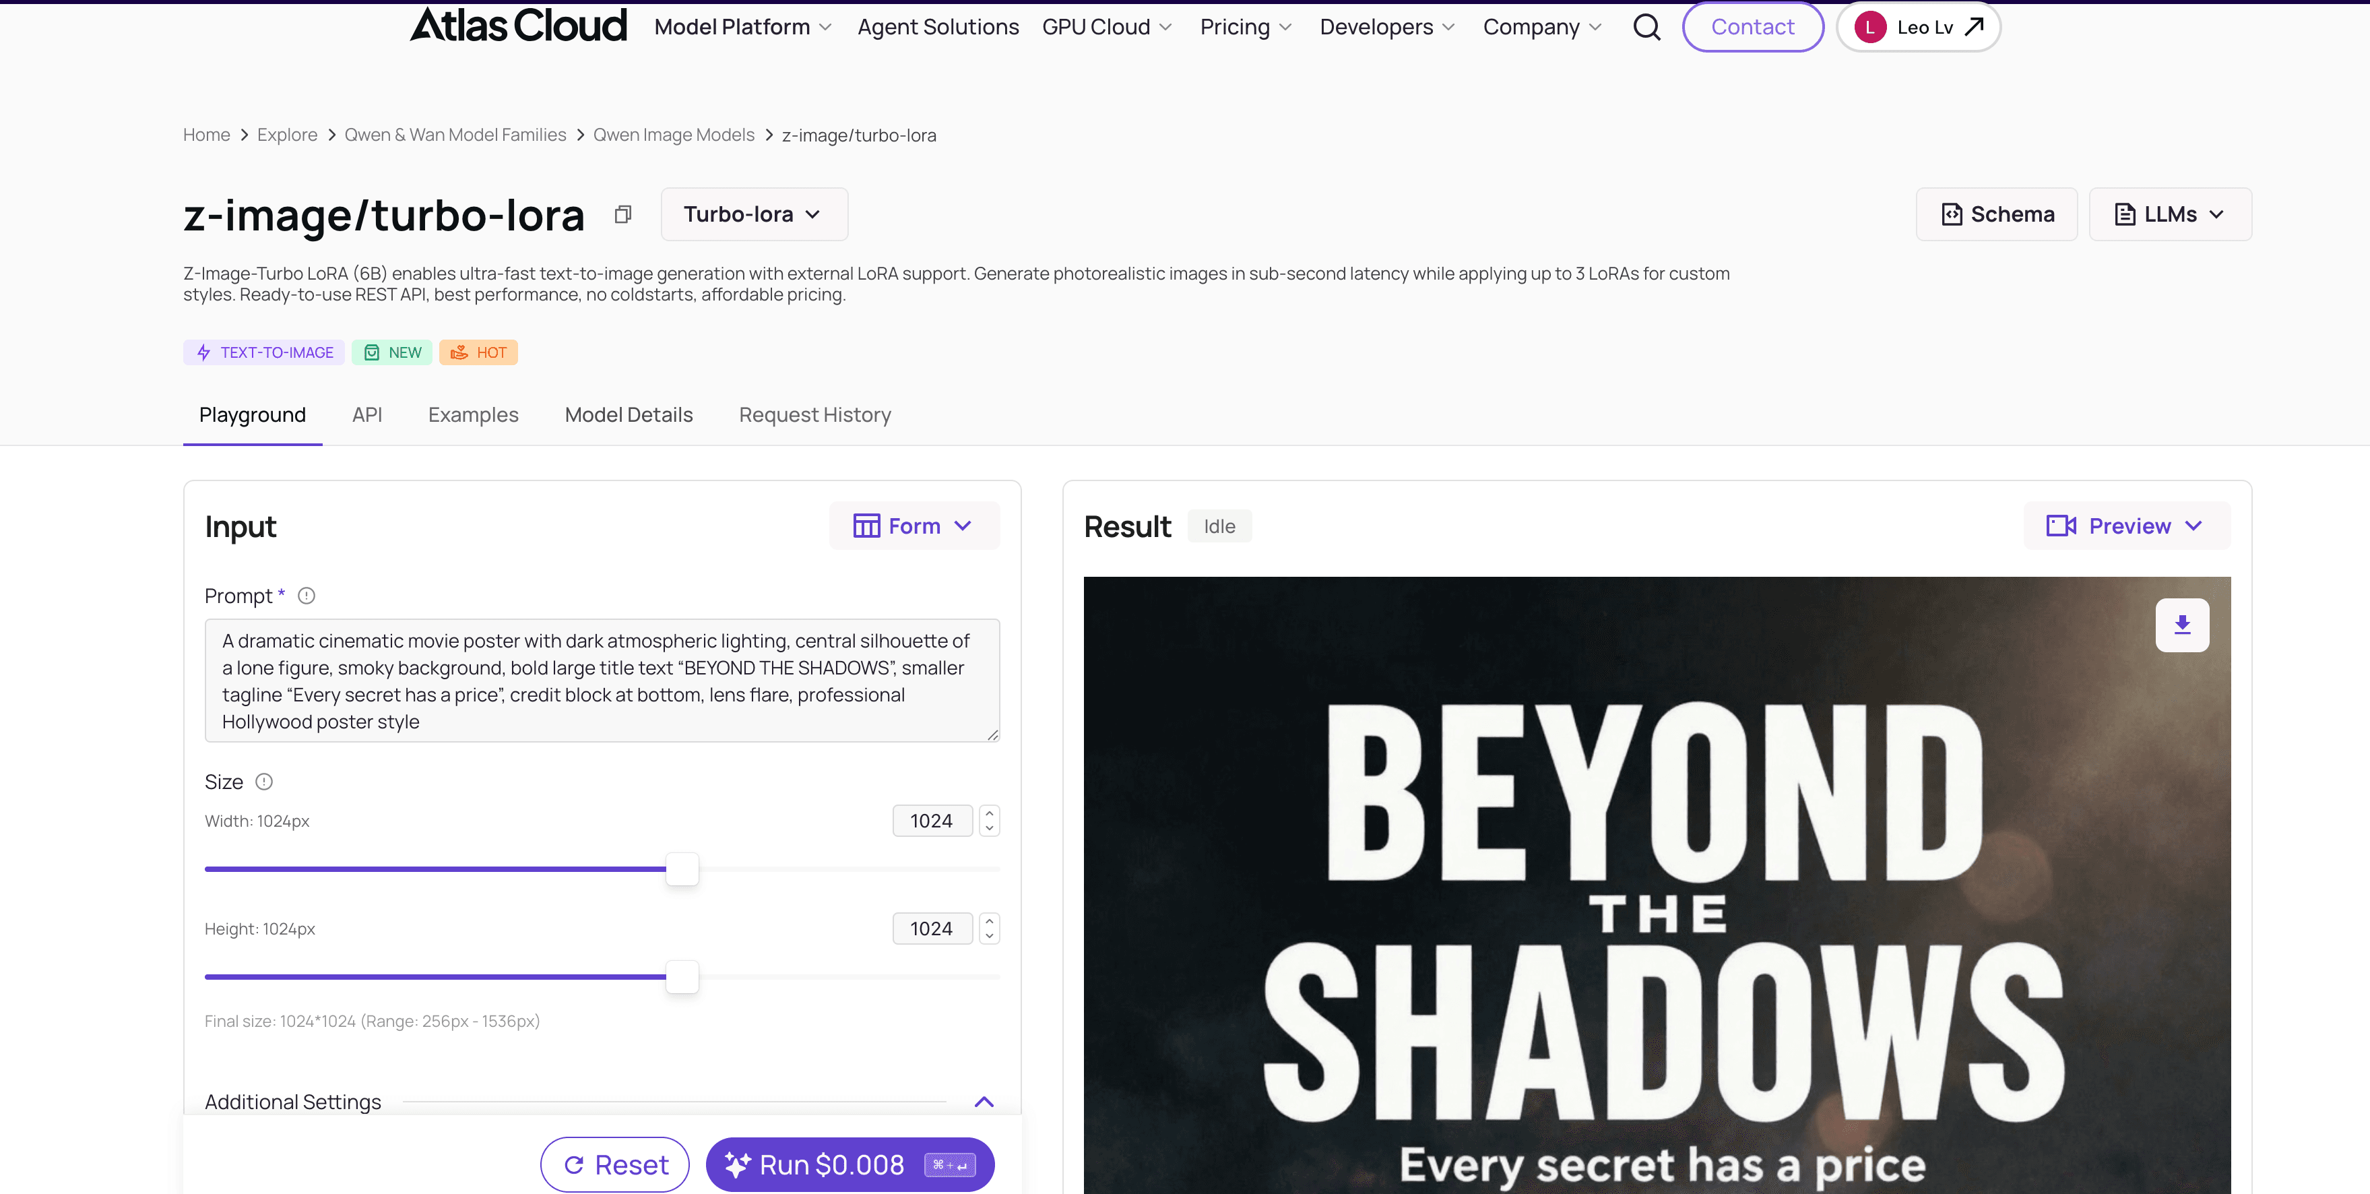This screenshot has height=1194, width=2370.
Task: Click the TEXT-TO-IMAGE tag
Action: (x=264, y=352)
